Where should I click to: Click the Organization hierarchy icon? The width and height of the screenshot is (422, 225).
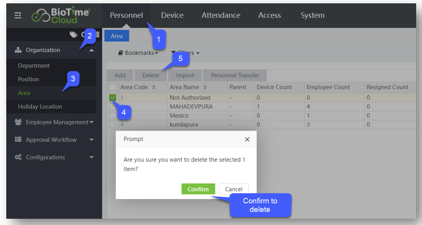18,50
